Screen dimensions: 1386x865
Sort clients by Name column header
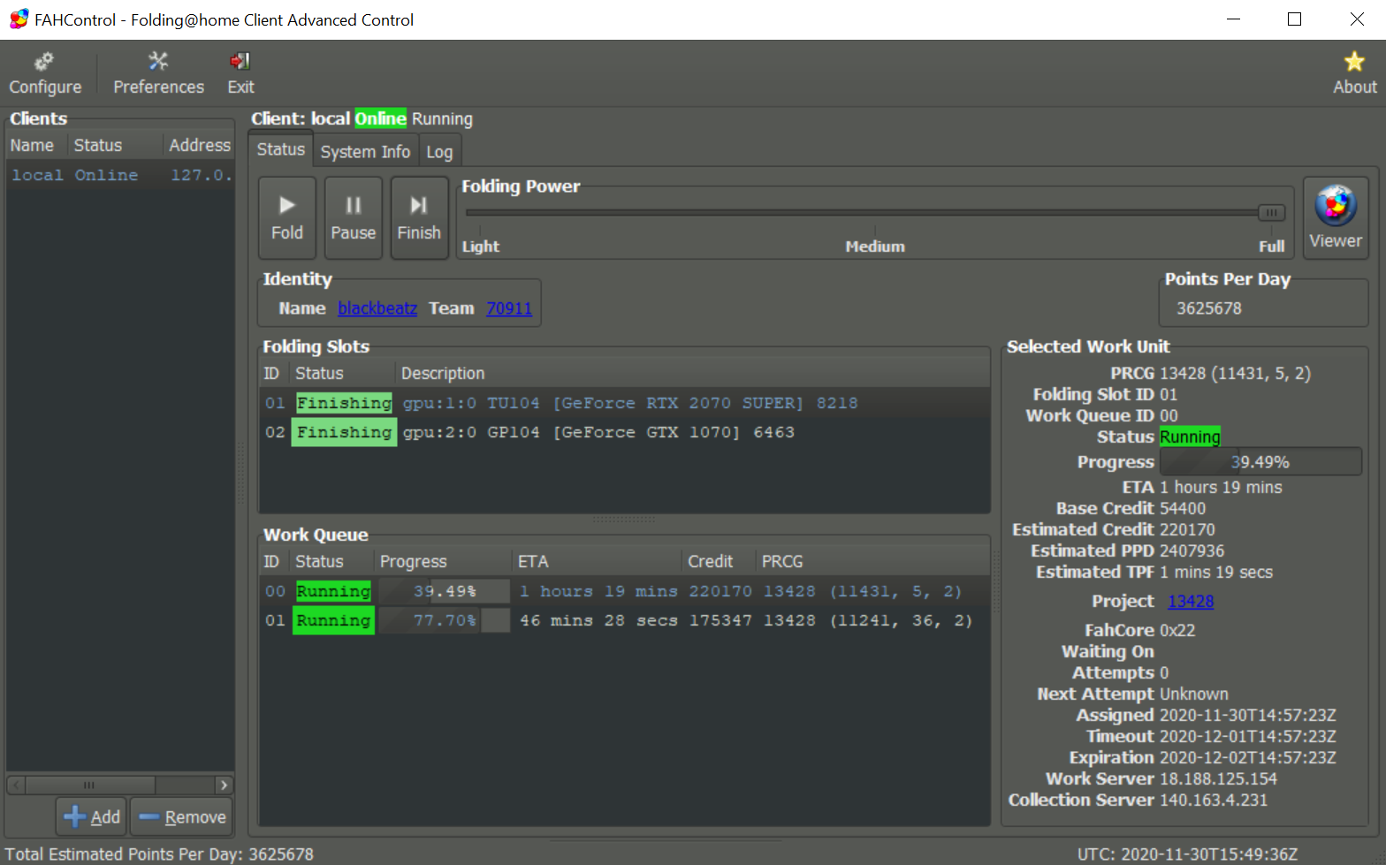(x=36, y=145)
